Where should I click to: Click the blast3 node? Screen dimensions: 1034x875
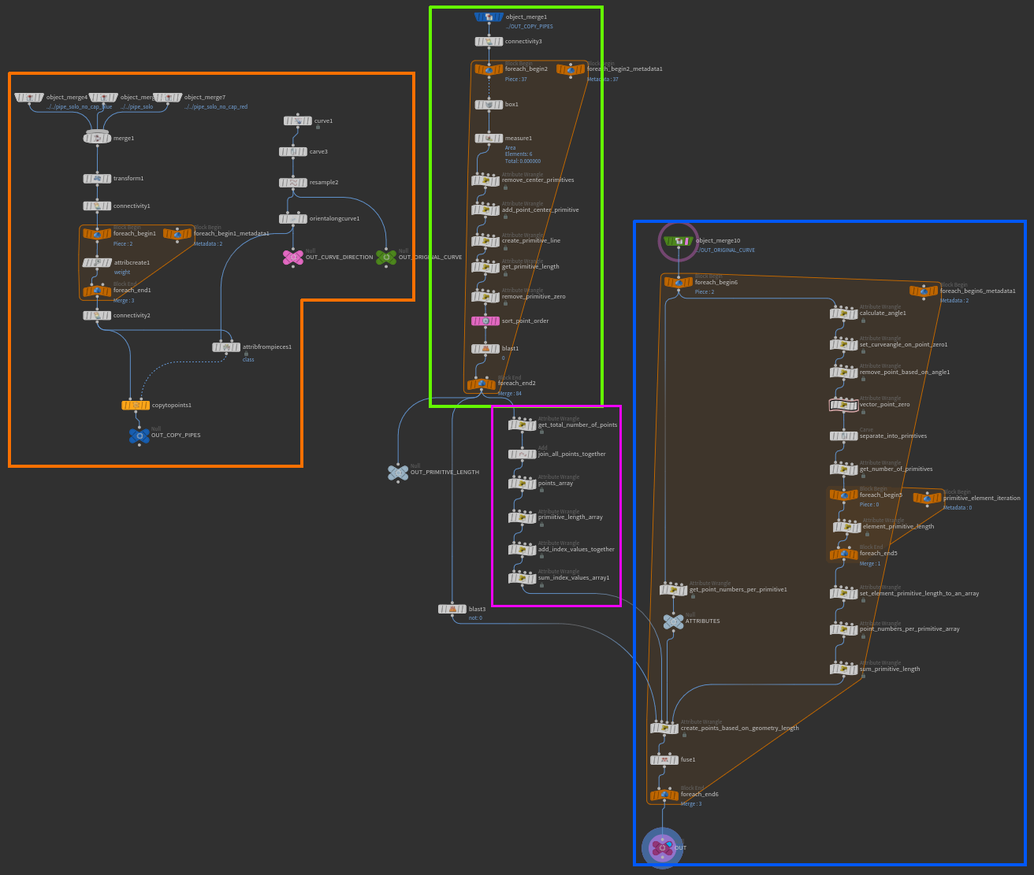pos(452,609)
